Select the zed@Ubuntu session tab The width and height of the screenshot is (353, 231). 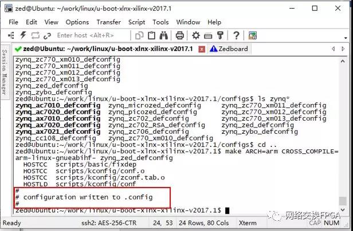pos(108,49)
